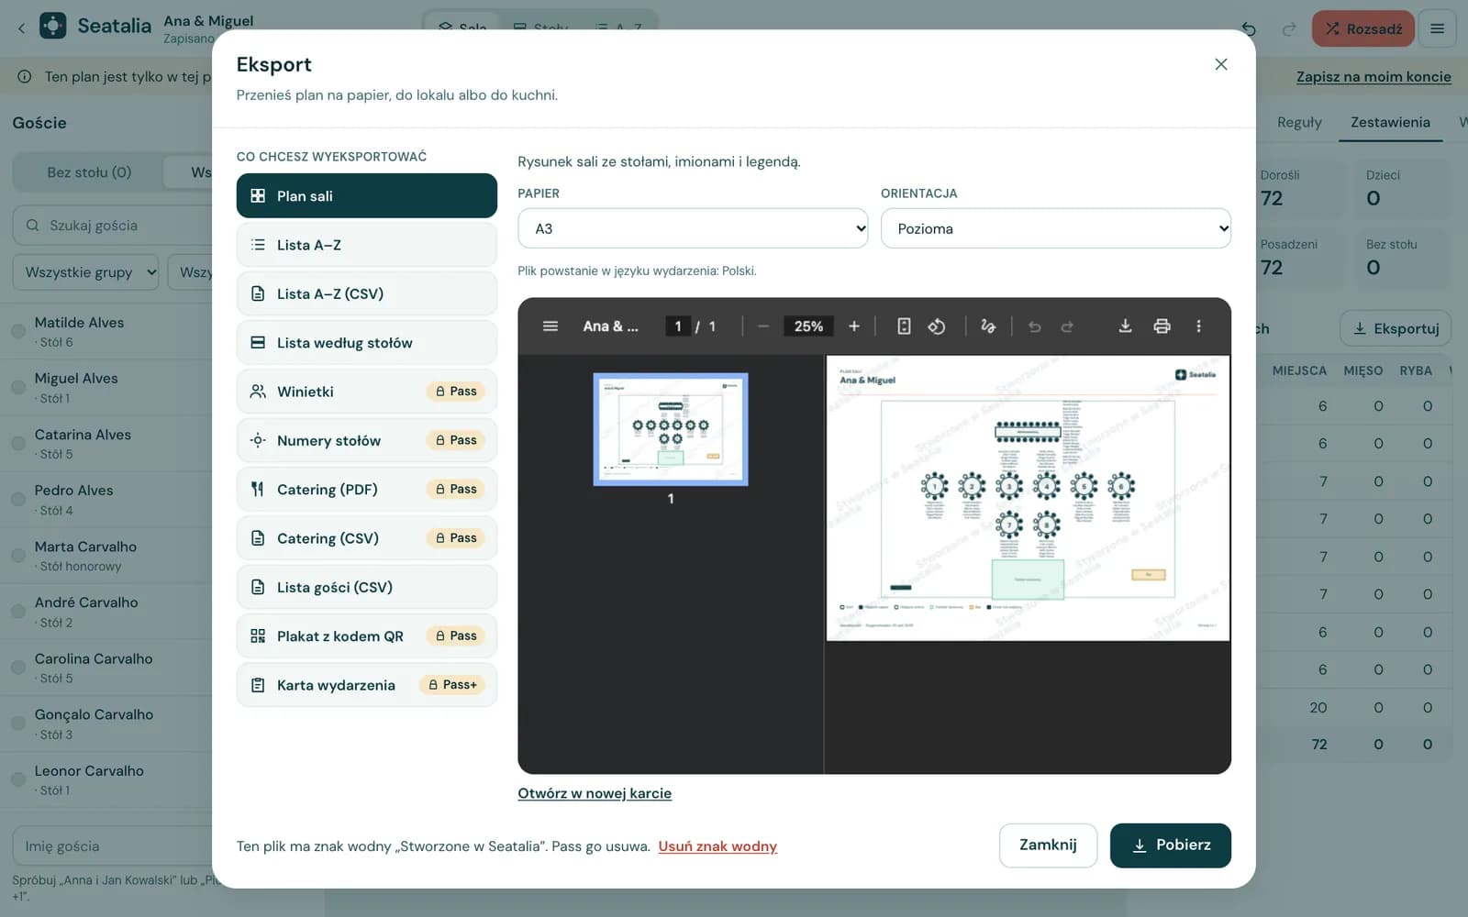The image size is (1468, 917).
Task: Click the Zamknij button
Action: point(1048,845)
